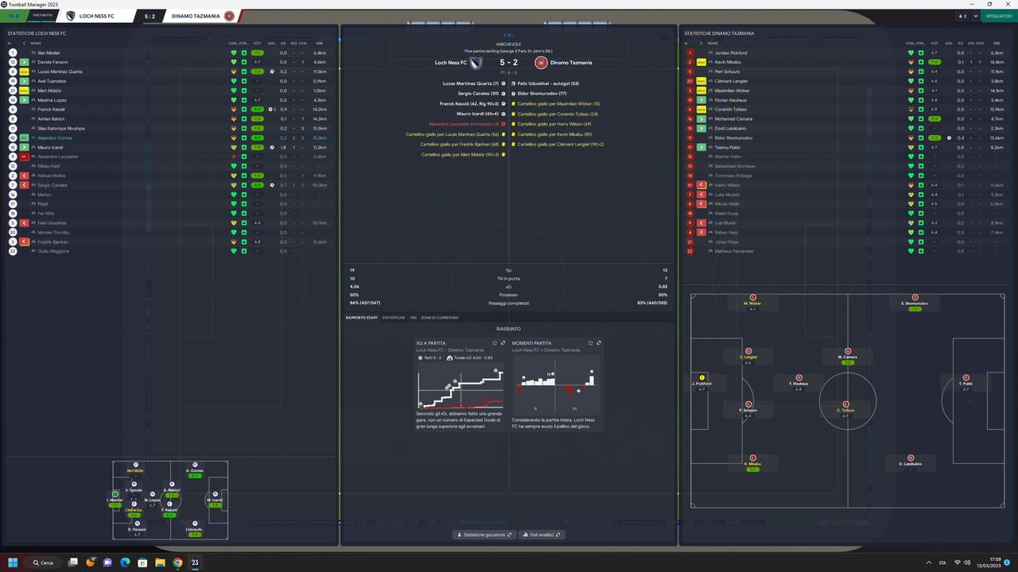
Task: Open Microsoft Edge from the taskbar
Action: click(125, 562)
